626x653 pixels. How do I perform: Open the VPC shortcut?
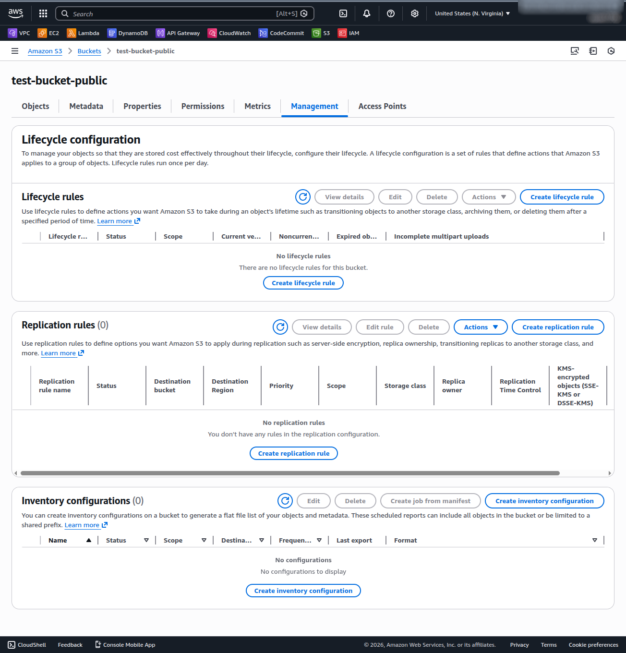[19, 33]
